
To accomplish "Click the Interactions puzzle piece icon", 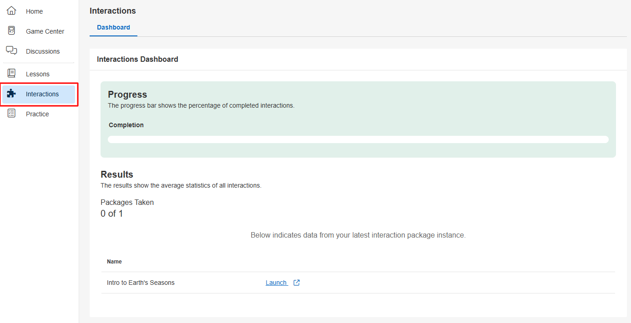I will (11, 94).
